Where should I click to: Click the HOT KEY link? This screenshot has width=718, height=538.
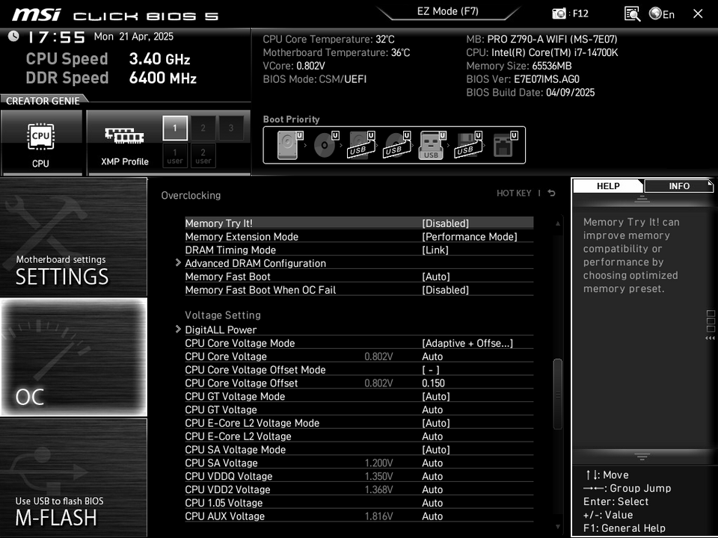click(x=514, y=193)
